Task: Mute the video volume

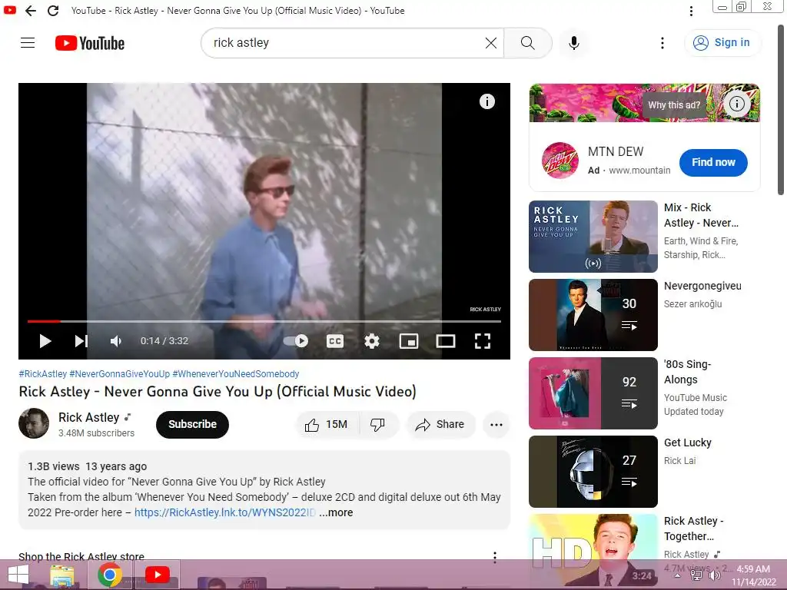Action: 116,341
